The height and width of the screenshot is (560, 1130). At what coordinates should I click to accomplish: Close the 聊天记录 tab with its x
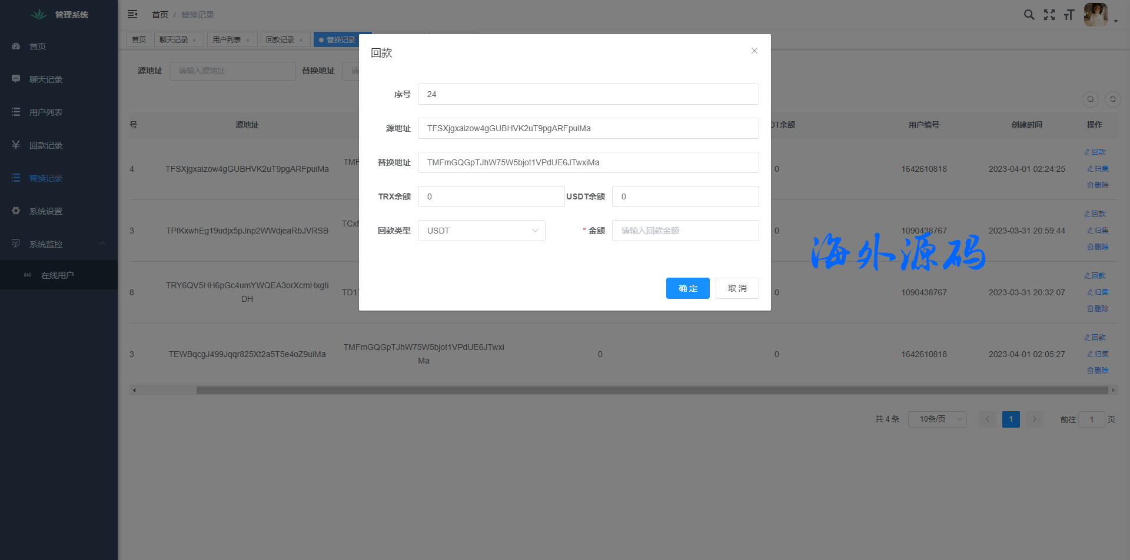tap(194, 40)
